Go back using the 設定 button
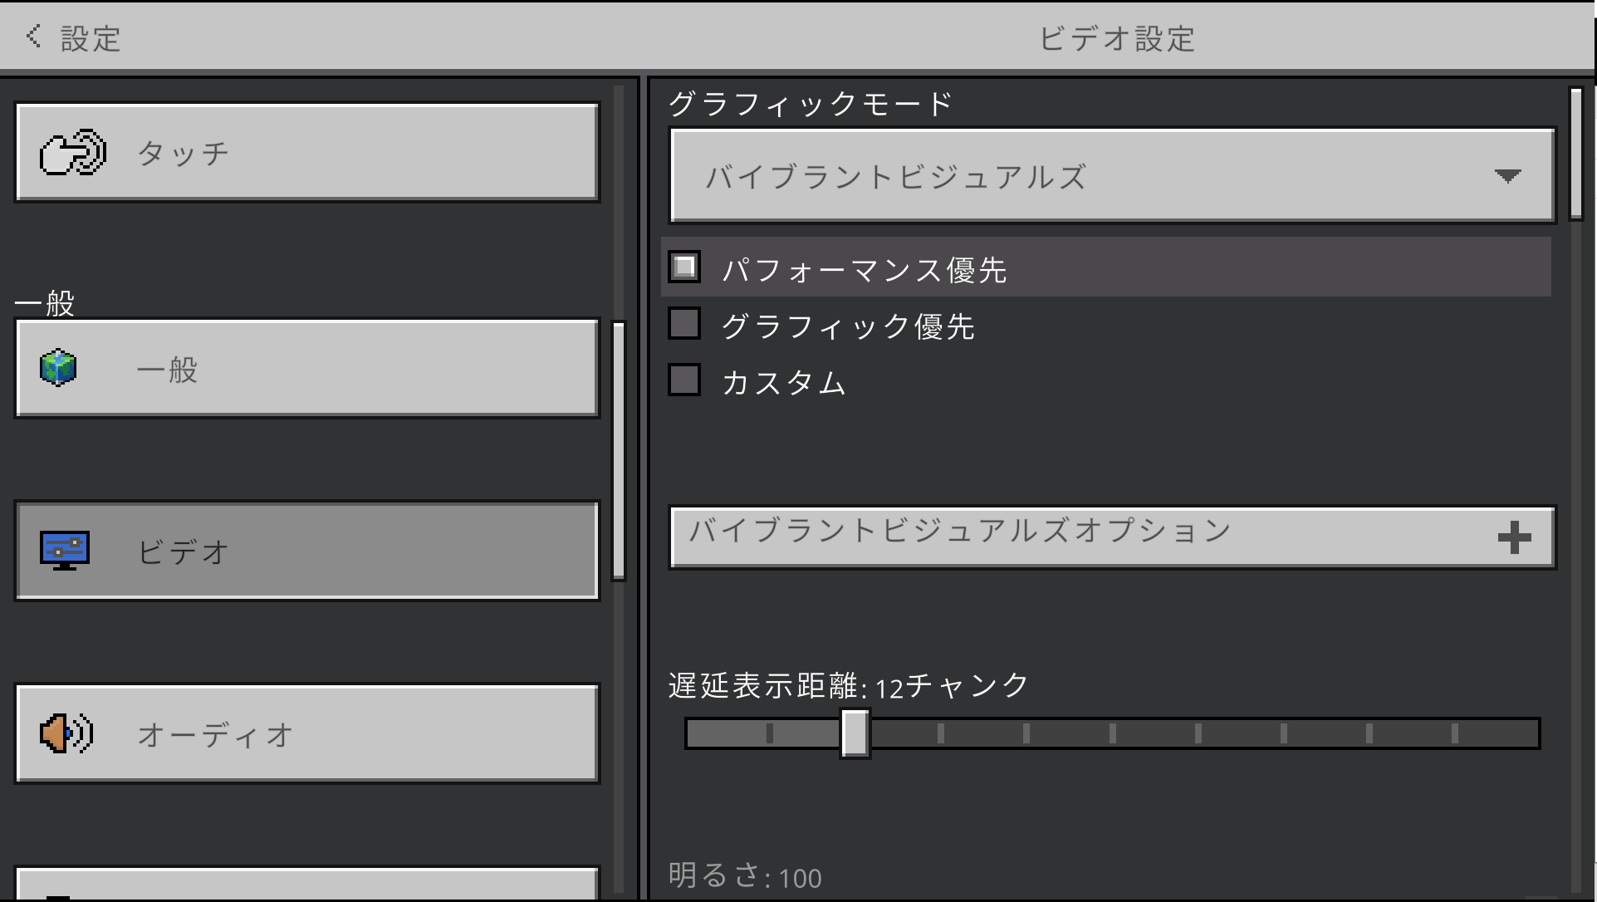1597x902 pixels. point(75,37)
